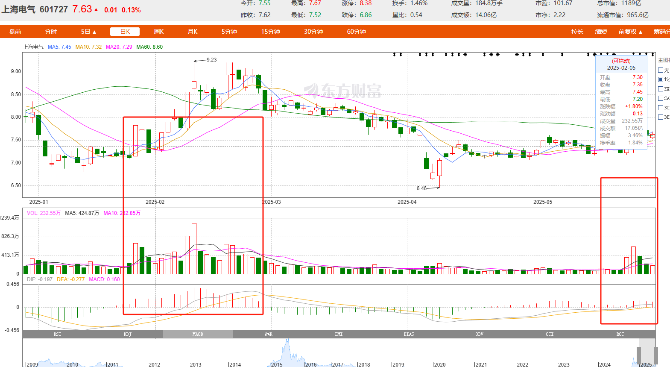Click the DEA: -0.277 label

coord(70,279)
